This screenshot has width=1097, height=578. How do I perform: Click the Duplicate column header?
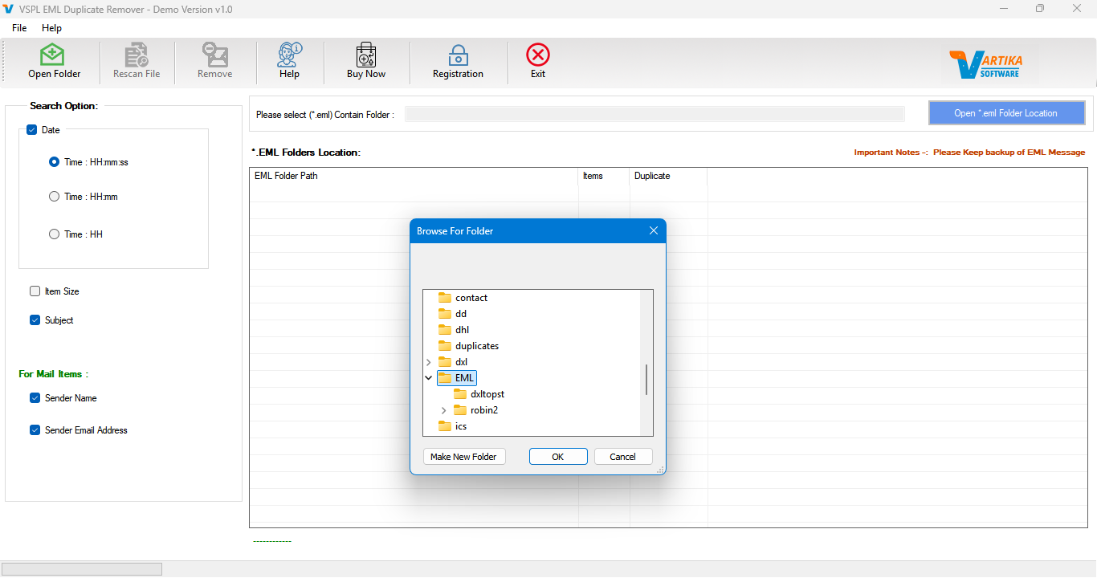(x=668, y=176)
